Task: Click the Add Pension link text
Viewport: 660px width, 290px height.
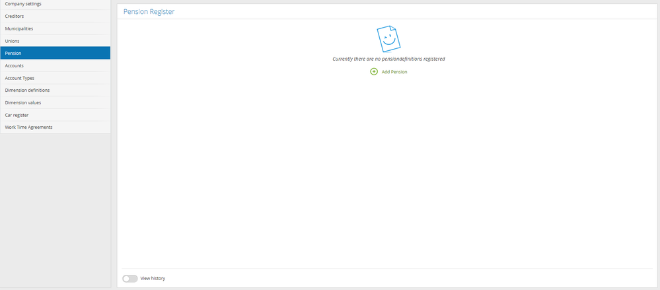Action: pos(394,72)
